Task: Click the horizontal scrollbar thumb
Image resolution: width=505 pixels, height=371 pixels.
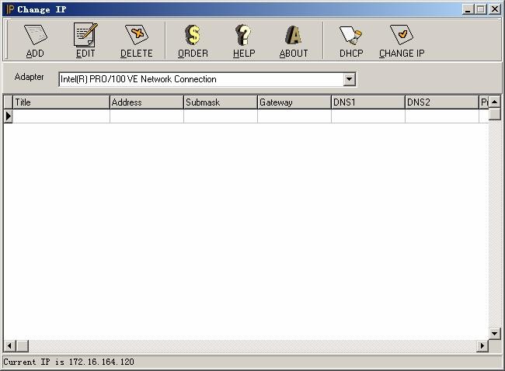Action: (23, 346)
